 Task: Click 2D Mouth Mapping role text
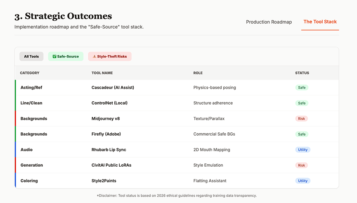click(212, 149)
